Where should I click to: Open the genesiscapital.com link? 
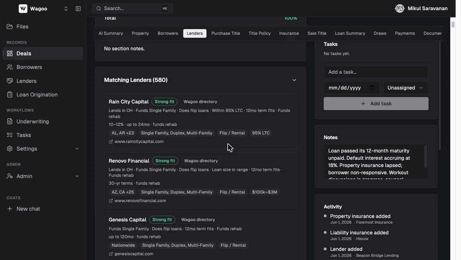134,254
